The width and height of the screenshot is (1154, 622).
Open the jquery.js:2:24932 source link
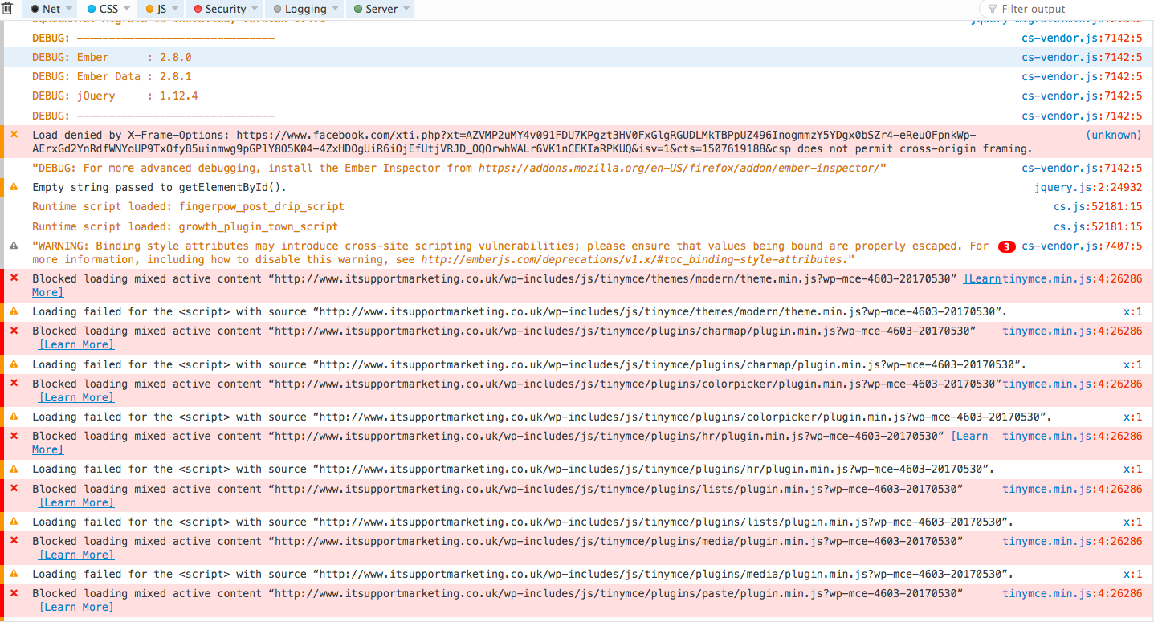click(1087, 187)
